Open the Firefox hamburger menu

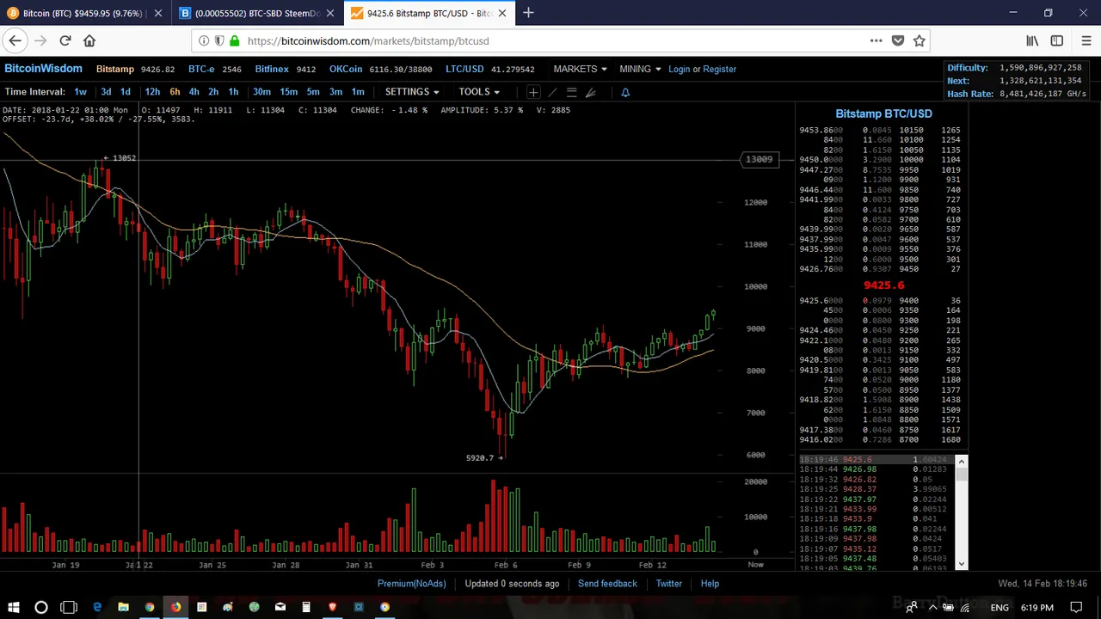[x=1086, y=40]
